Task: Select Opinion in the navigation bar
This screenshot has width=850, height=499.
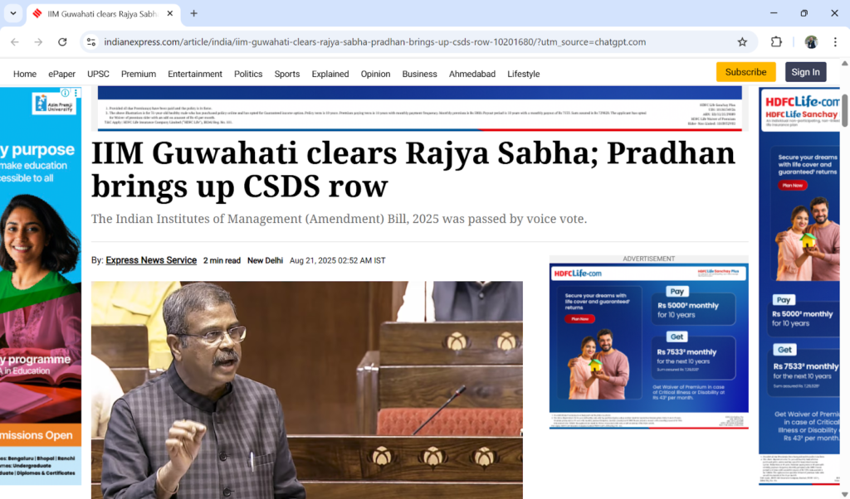Action: (375, 74)
